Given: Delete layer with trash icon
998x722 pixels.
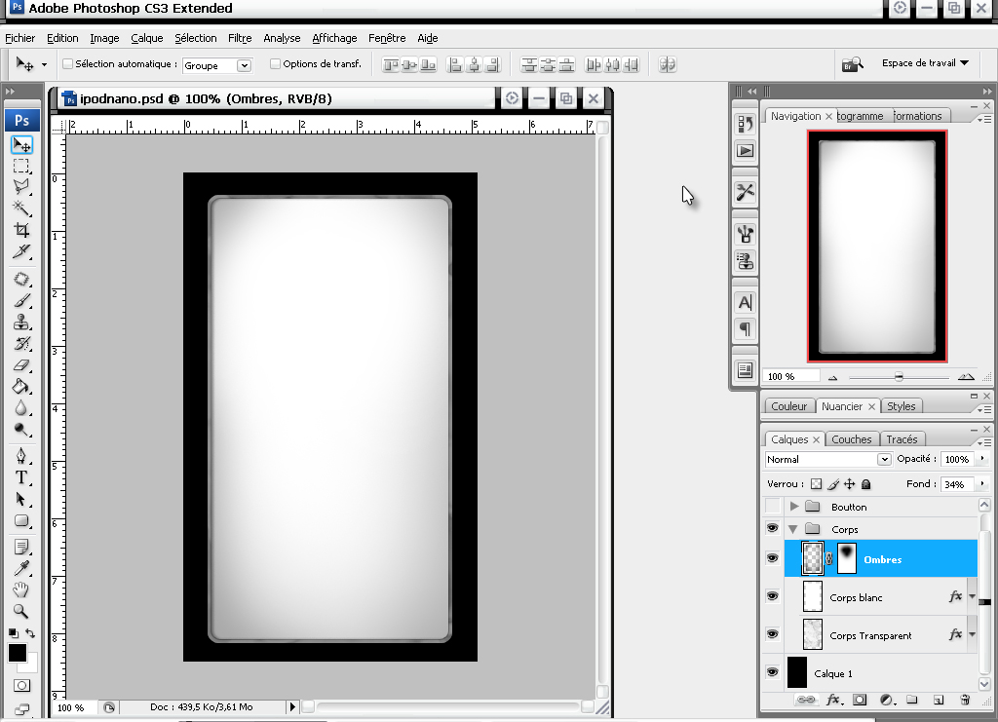Looking at the screenshot, I should [x=965, y=700].
